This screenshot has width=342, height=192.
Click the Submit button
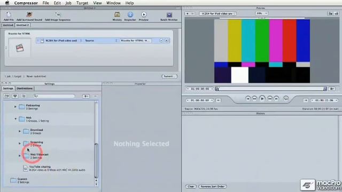(x=169, y=76)
